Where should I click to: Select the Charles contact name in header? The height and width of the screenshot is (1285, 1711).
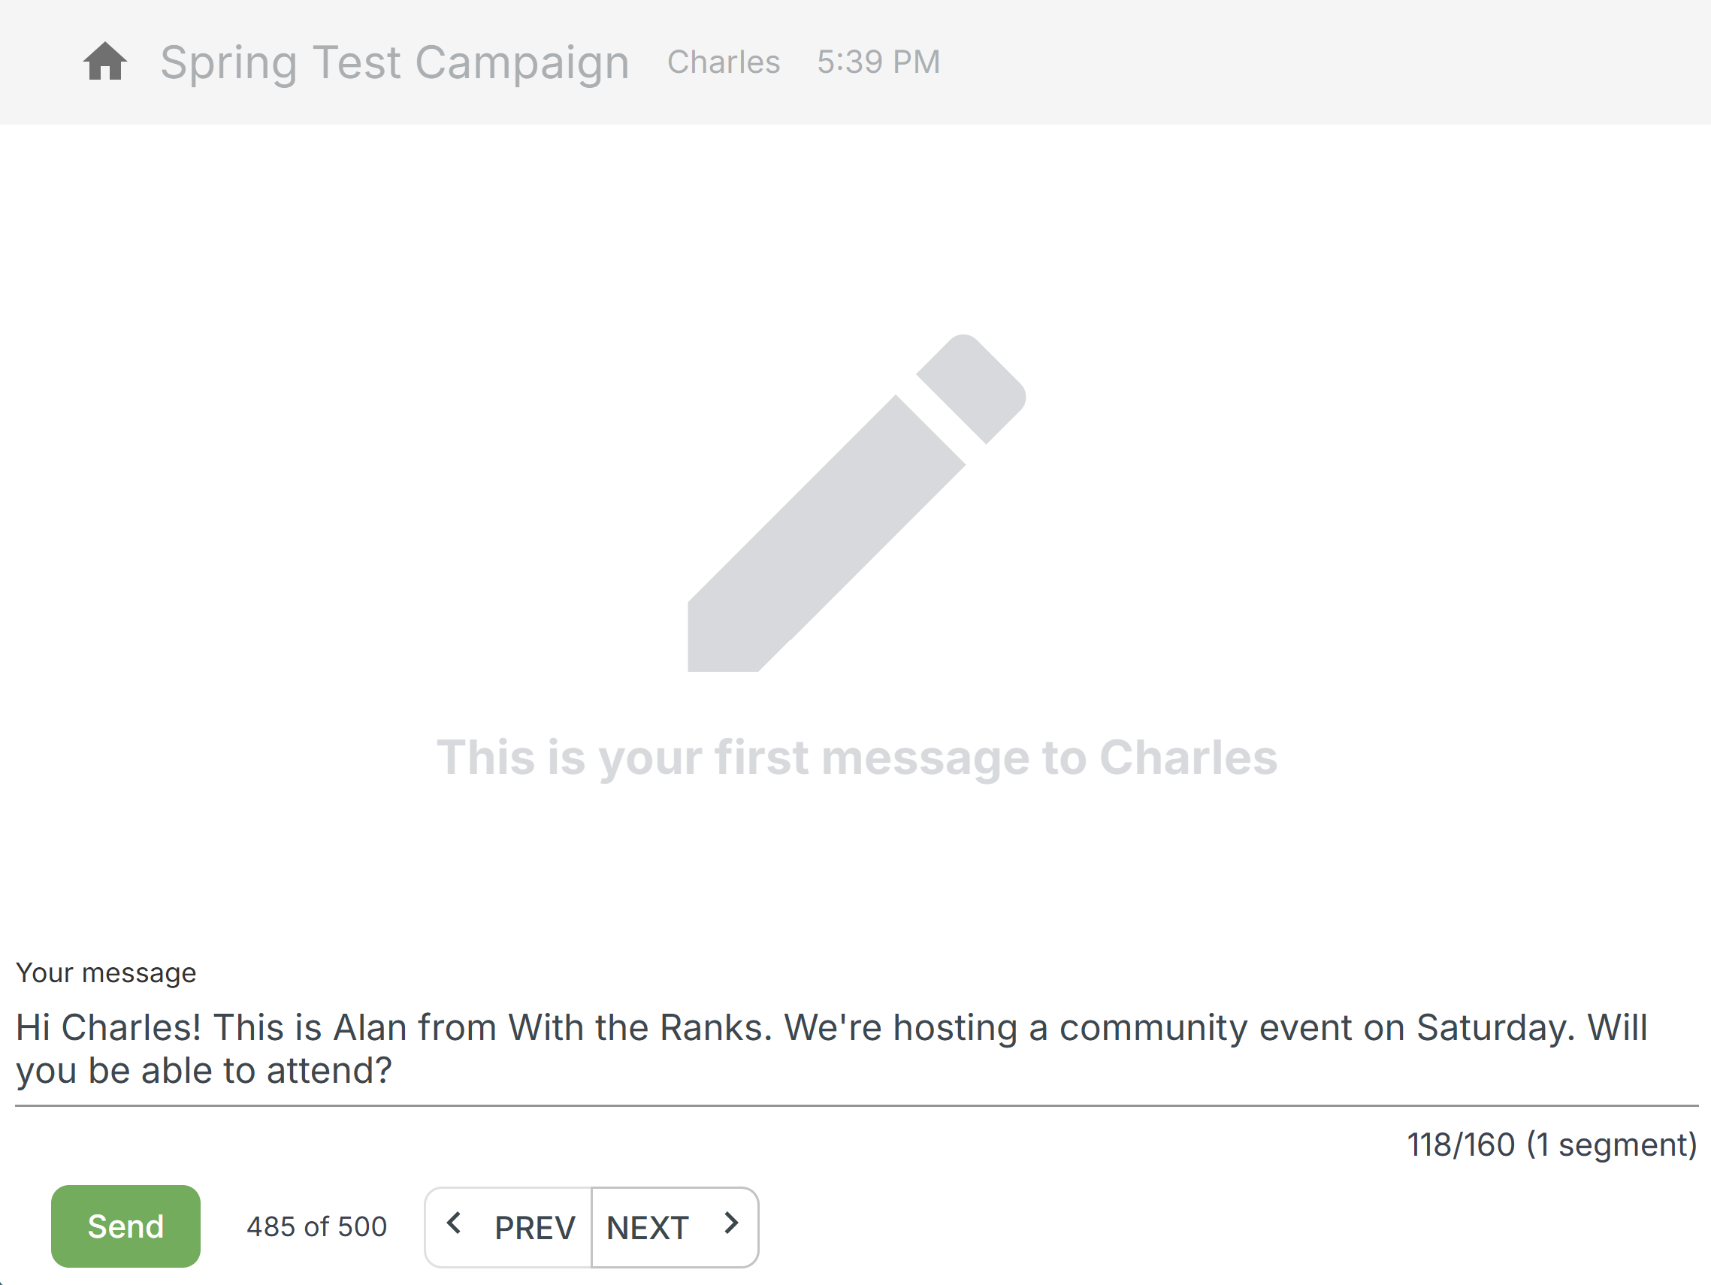(723, 62)
